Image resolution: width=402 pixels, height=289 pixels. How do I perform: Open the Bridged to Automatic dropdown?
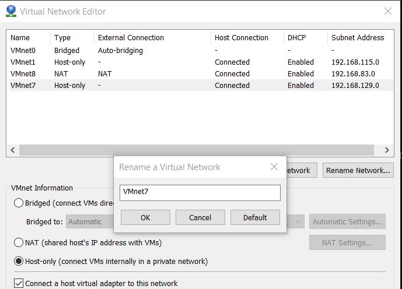click(90, 221)
